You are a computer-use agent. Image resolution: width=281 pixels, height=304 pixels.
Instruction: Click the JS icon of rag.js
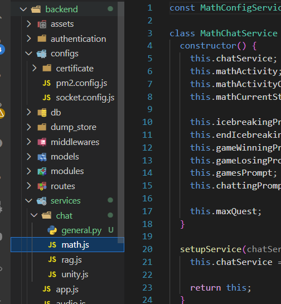(52, 259)
